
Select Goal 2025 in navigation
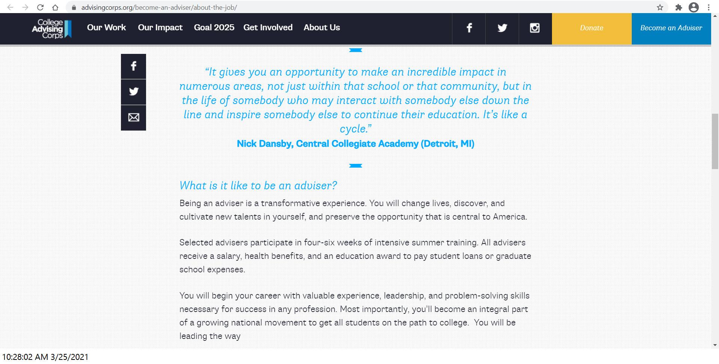tap(214, 28)
